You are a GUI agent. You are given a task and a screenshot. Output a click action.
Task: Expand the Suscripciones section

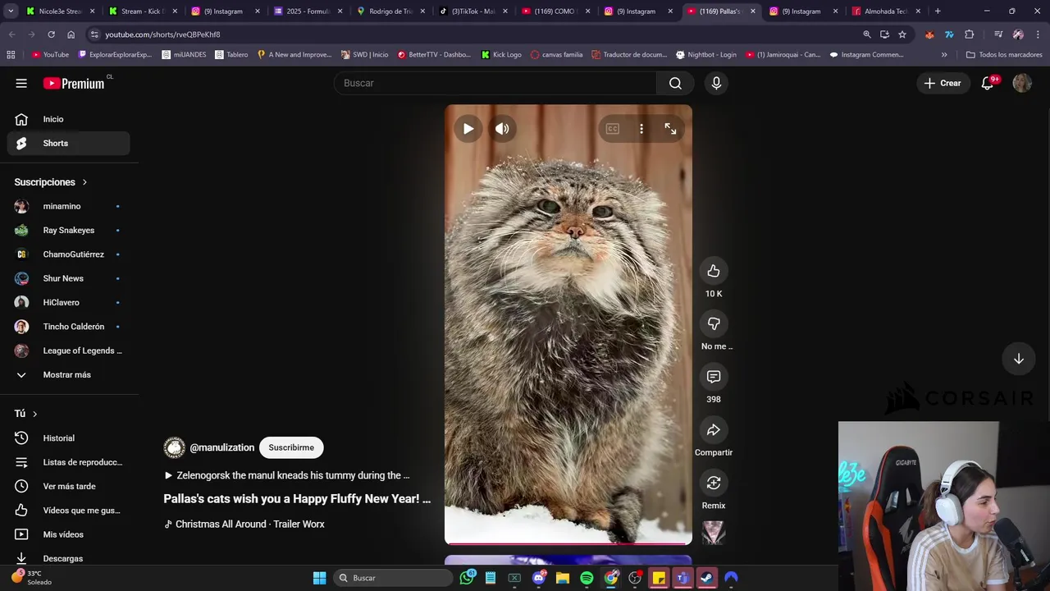coord(51,182)
